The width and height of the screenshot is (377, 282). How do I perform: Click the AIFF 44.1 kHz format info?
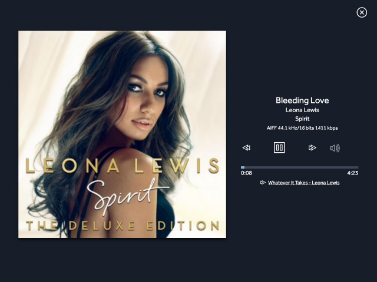302,128
